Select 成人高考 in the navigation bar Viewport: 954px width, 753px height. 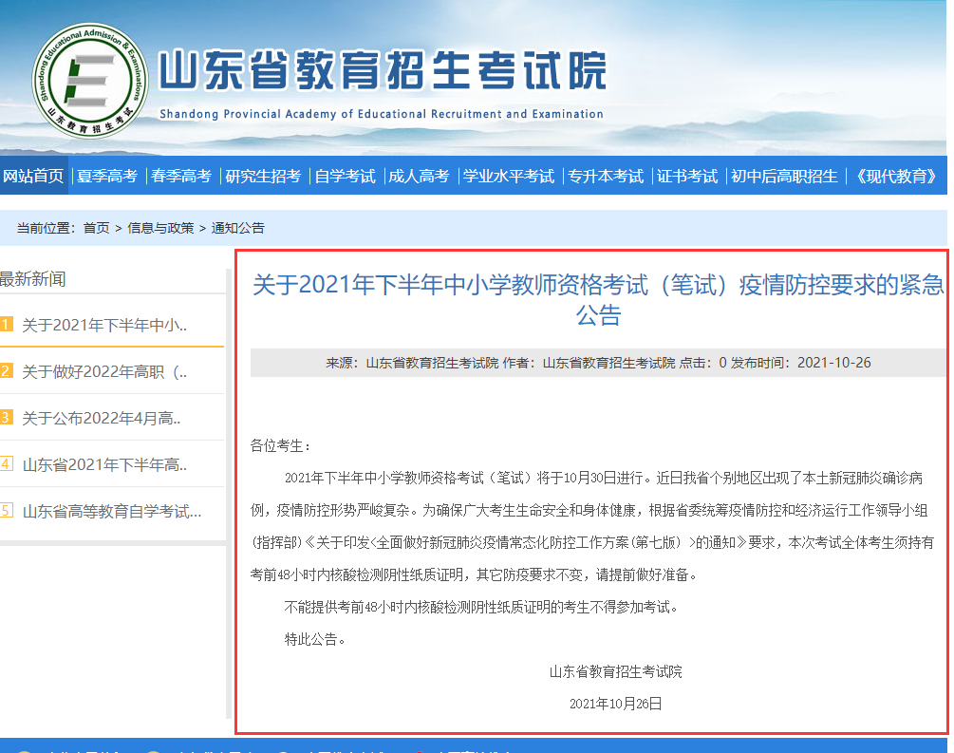coord(420,176)
